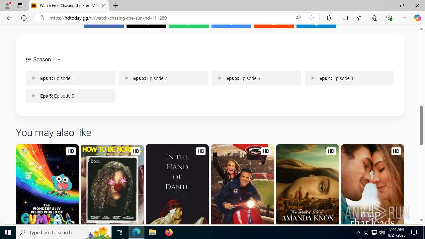The width and height of the screenshot is (425, 239).
Task: Open the network status tray icon
Action: [x=374, y=232]
